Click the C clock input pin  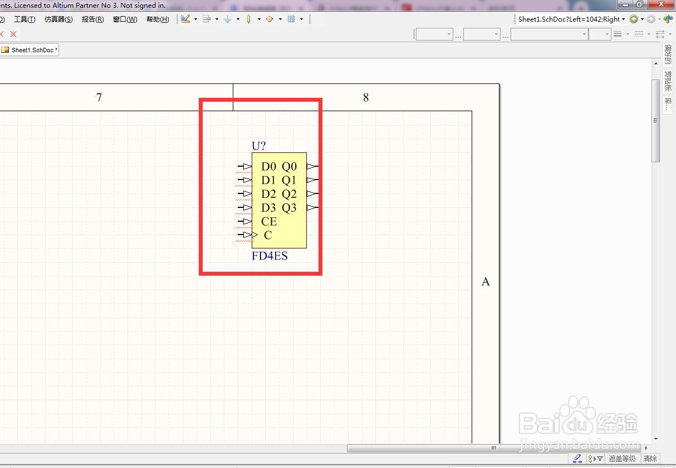tap(247, 235)
